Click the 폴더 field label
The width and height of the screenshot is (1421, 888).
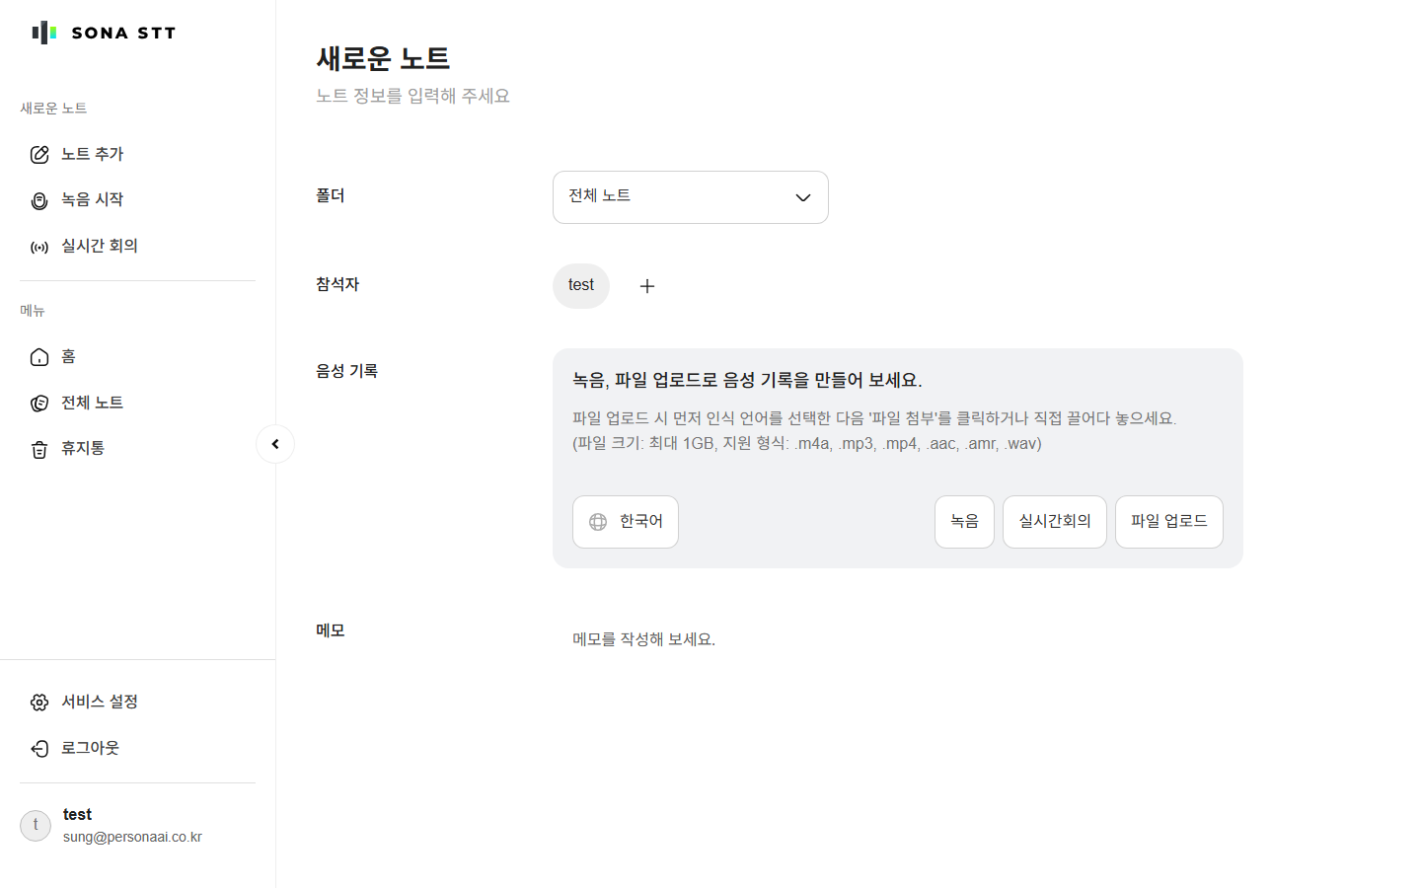[x=331, y=196]
